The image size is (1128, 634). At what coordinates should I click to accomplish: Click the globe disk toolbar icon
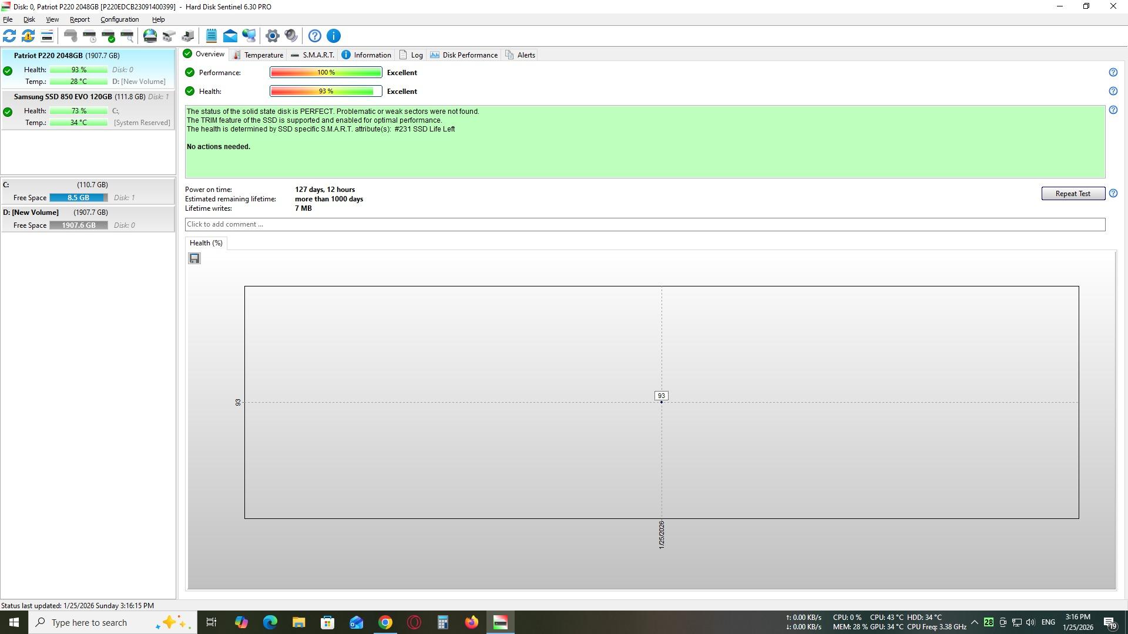pyautogui.click(x=150, y=36)
